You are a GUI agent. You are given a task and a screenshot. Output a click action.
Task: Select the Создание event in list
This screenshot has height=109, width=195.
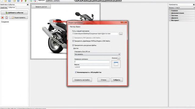[x=5, y=22]
